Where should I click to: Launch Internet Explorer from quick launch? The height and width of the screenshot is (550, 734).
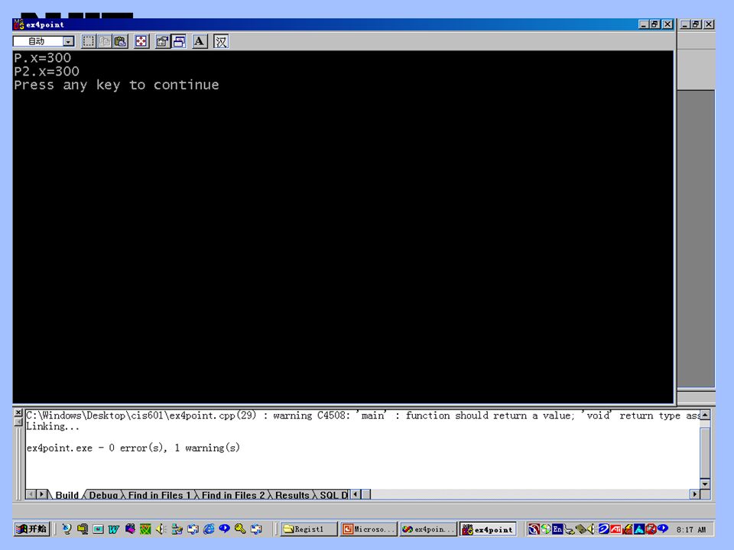click(209, 529)
